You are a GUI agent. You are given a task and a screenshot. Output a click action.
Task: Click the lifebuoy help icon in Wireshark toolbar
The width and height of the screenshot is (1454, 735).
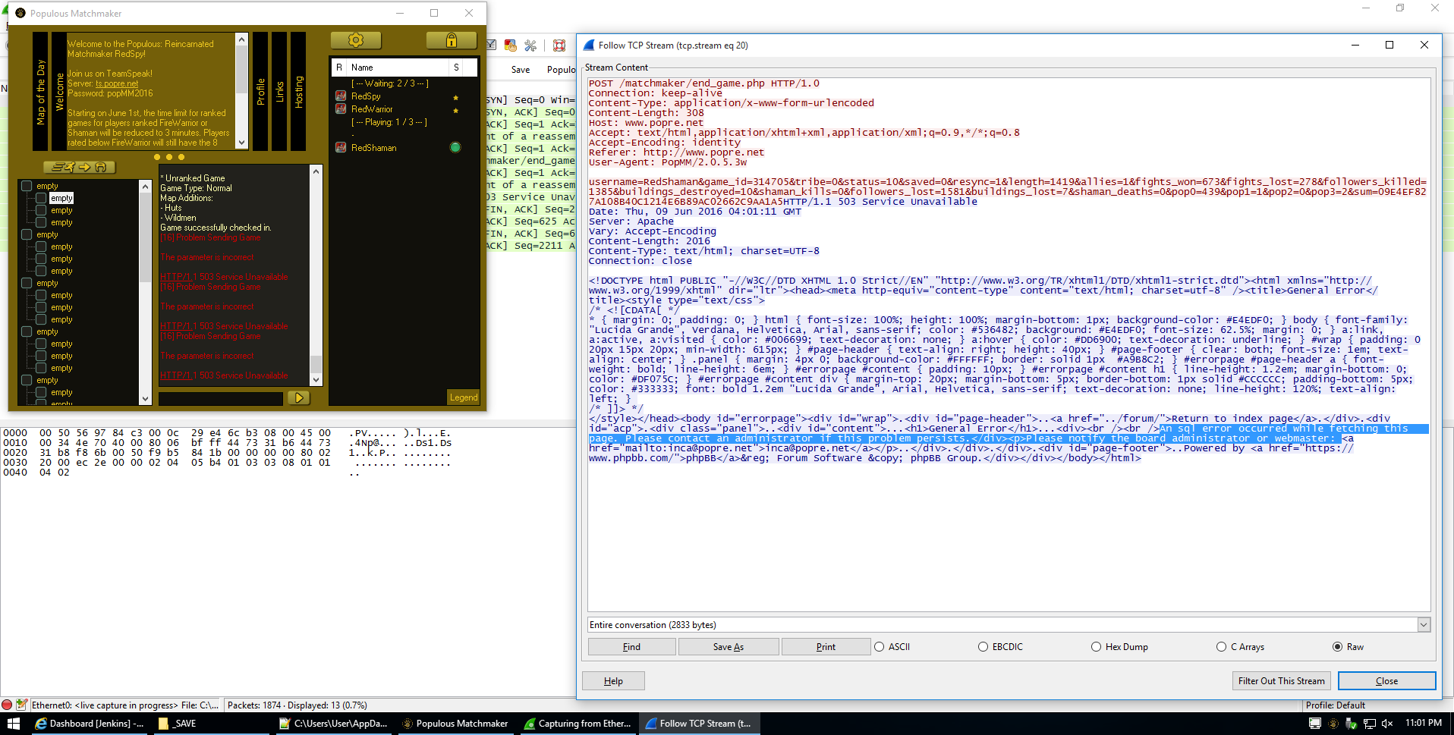point(559,46)
